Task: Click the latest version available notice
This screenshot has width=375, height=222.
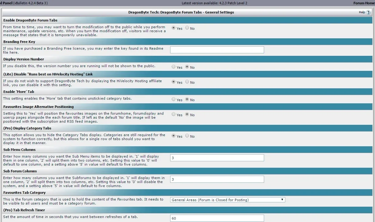Action: coord(214,3)
